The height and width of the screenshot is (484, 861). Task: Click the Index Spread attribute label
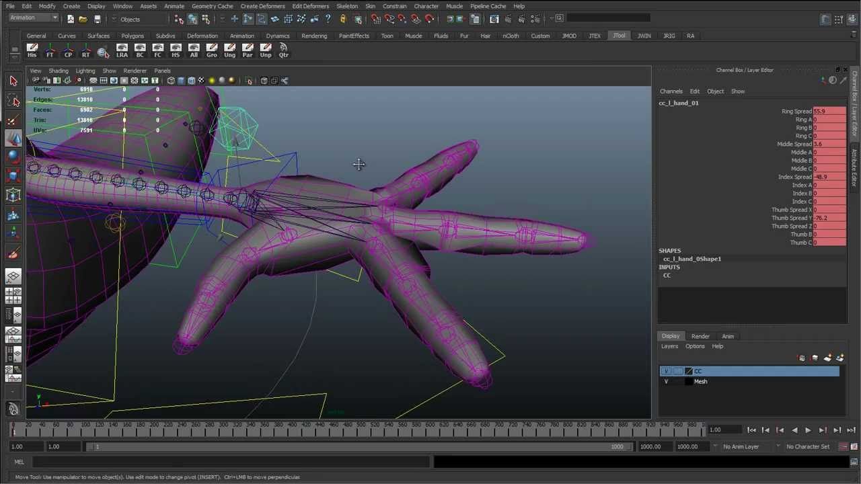[x=794, y=177]
